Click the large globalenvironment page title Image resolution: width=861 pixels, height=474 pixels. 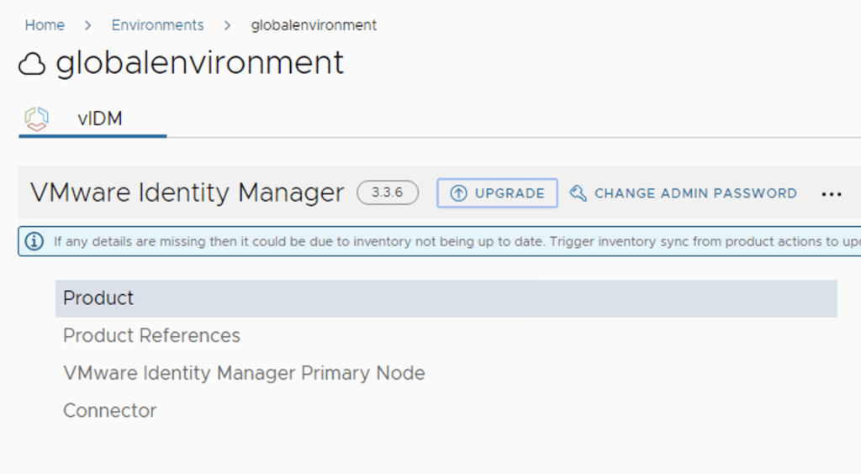click(200, 62)
